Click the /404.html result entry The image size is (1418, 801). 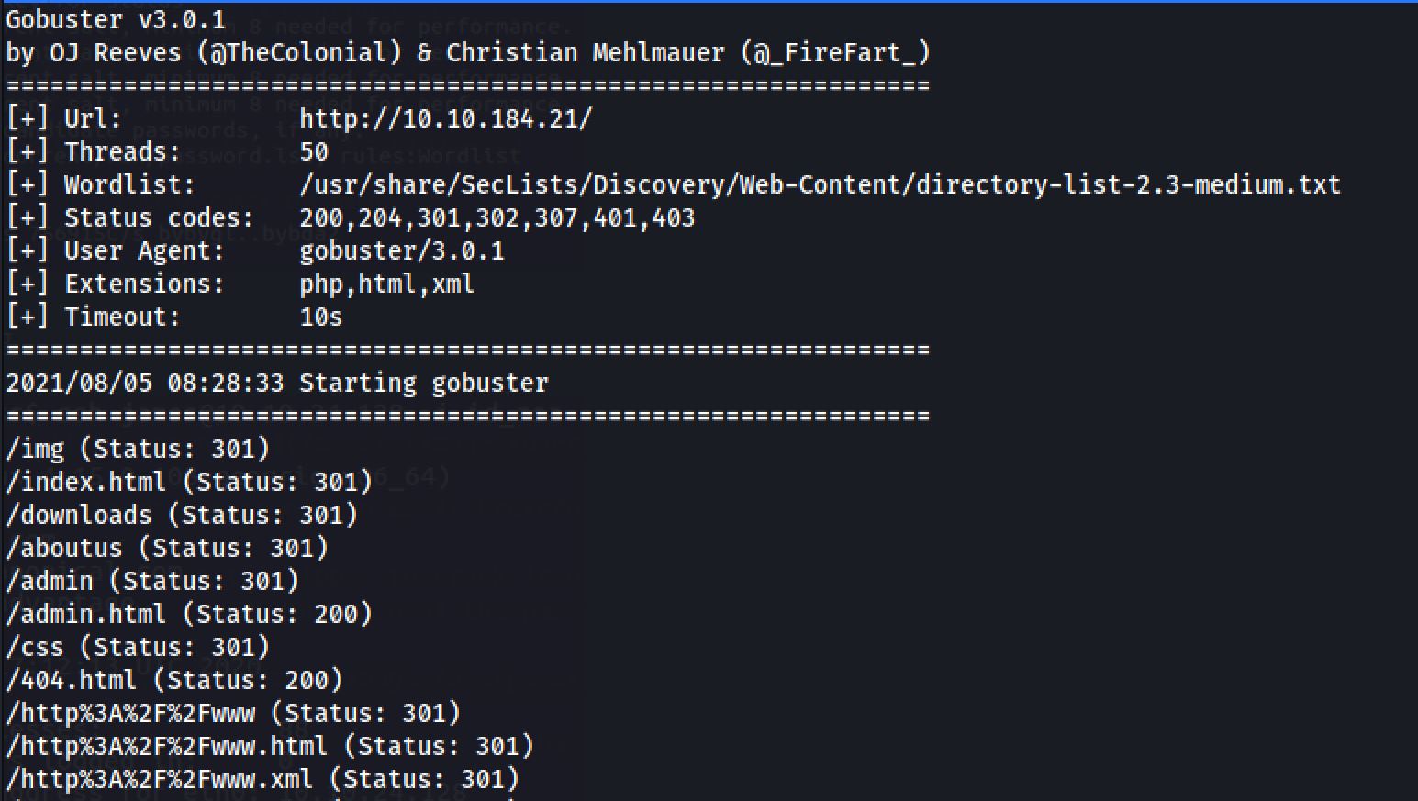click(174, 680)
